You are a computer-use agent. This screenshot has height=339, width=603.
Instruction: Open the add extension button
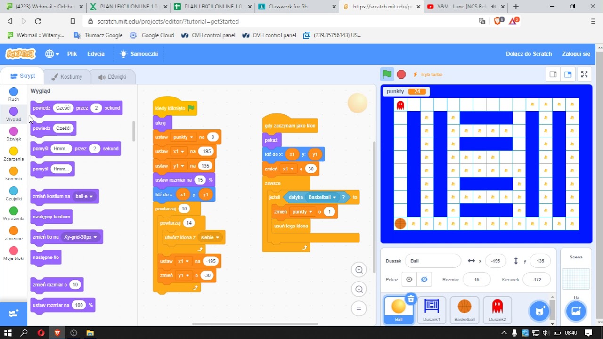(14, 313)
